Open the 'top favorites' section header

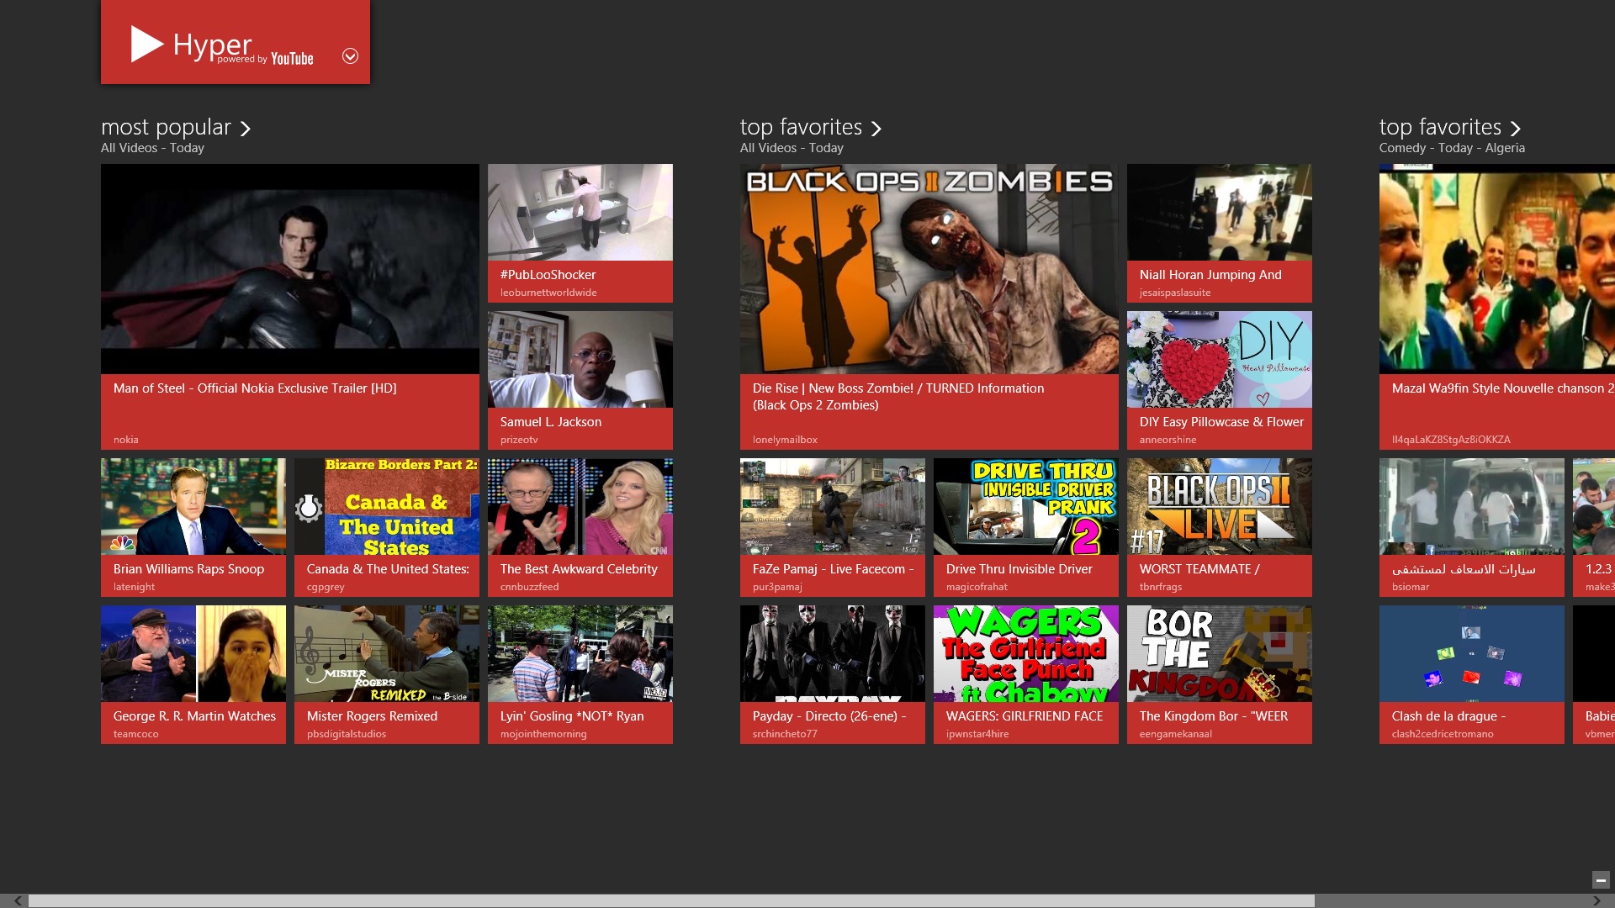tap(801, 126)
